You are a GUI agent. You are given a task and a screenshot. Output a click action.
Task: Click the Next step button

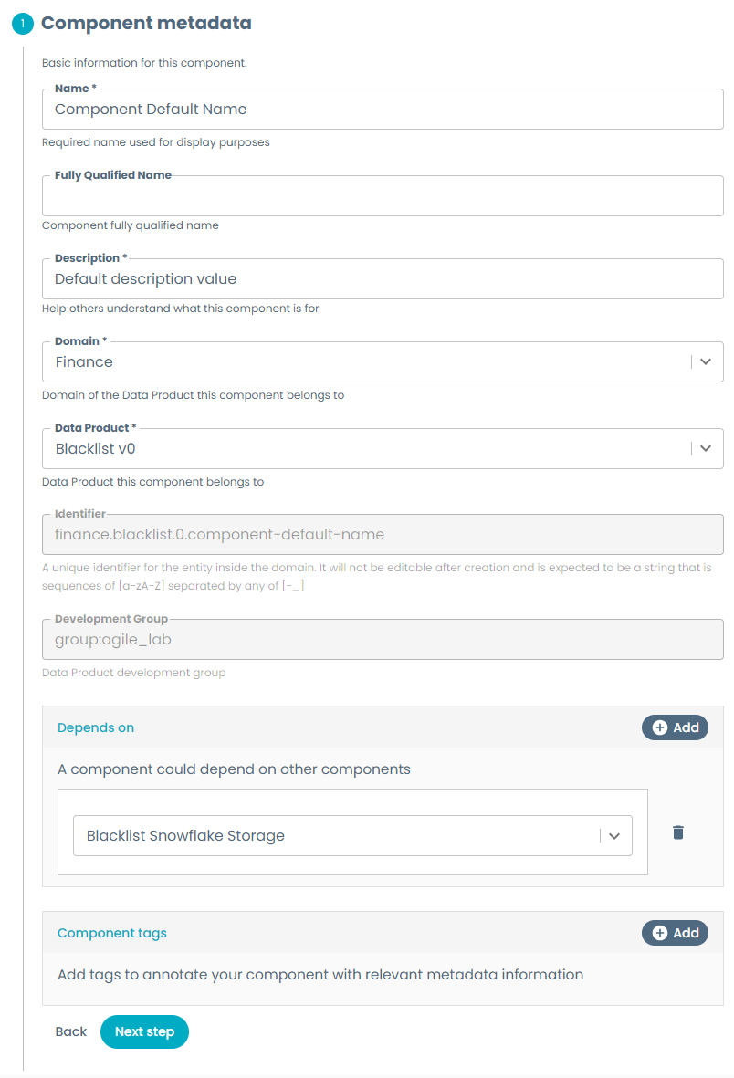pyautogui.click(x=144, y=1031)
